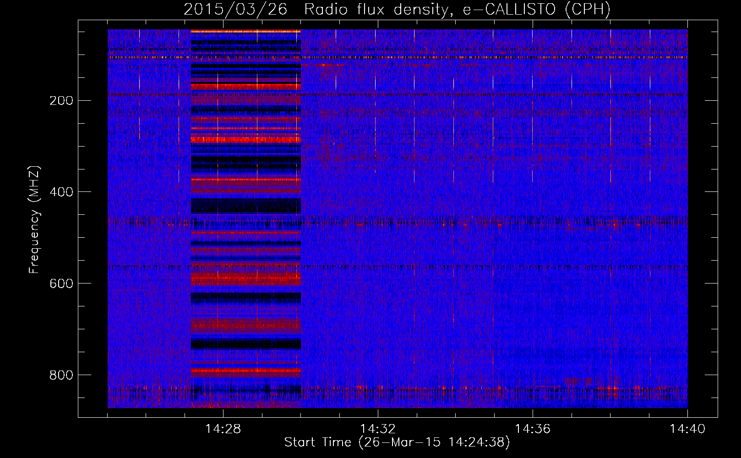Click the 'Frequency (MHZ)' y-axis label
The width and height of the screenshot is (741, 458).
(x=34, y=219)
